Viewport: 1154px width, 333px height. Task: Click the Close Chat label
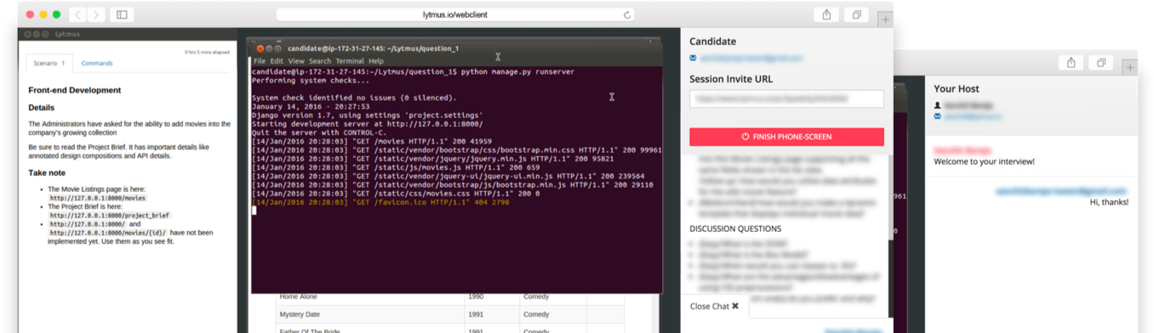click(710, 306)
